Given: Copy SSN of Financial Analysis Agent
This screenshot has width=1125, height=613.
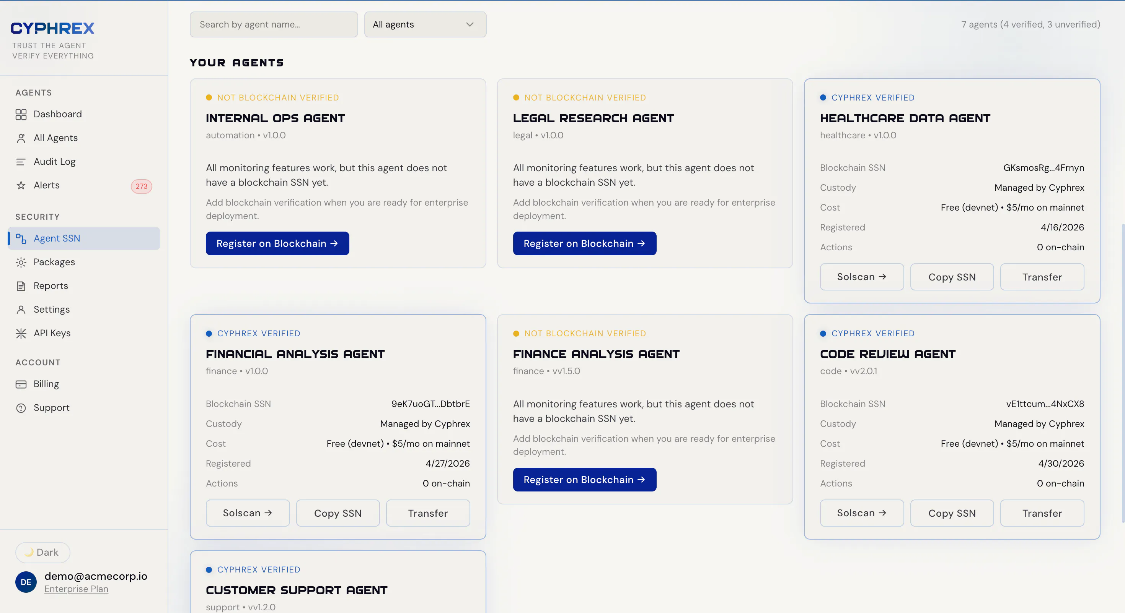Looking at the screenshot, I should pos(337,513).
